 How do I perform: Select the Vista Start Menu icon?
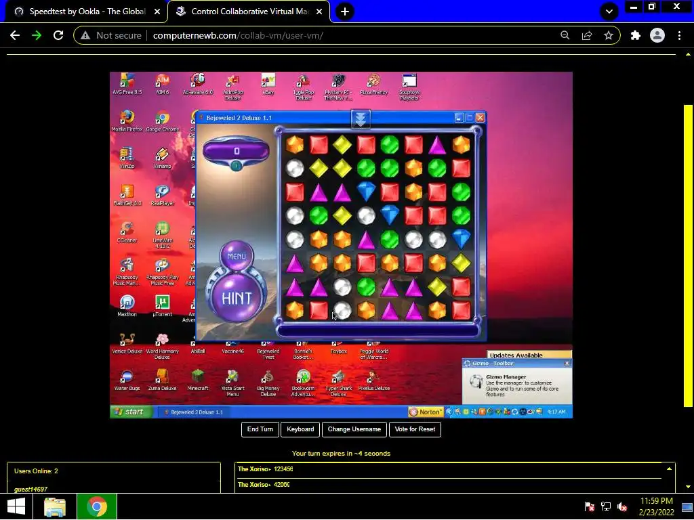[233, 383]
